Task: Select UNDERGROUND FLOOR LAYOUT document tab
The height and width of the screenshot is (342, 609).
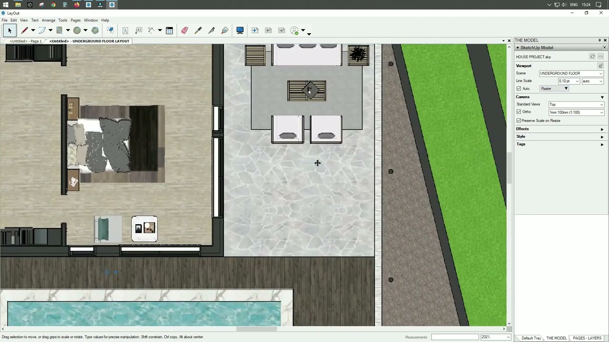Action: [x=89, y=41]
